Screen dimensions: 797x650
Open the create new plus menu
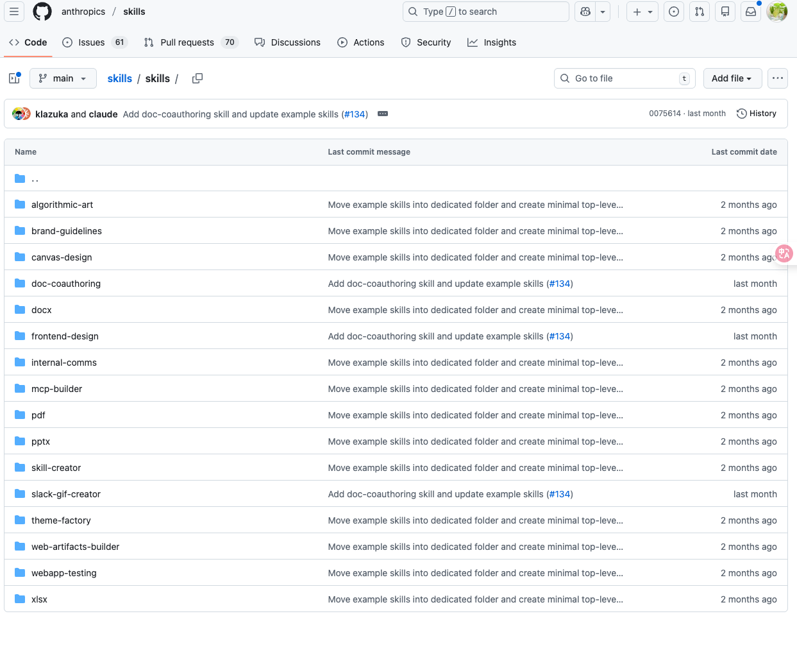point(642,12)
